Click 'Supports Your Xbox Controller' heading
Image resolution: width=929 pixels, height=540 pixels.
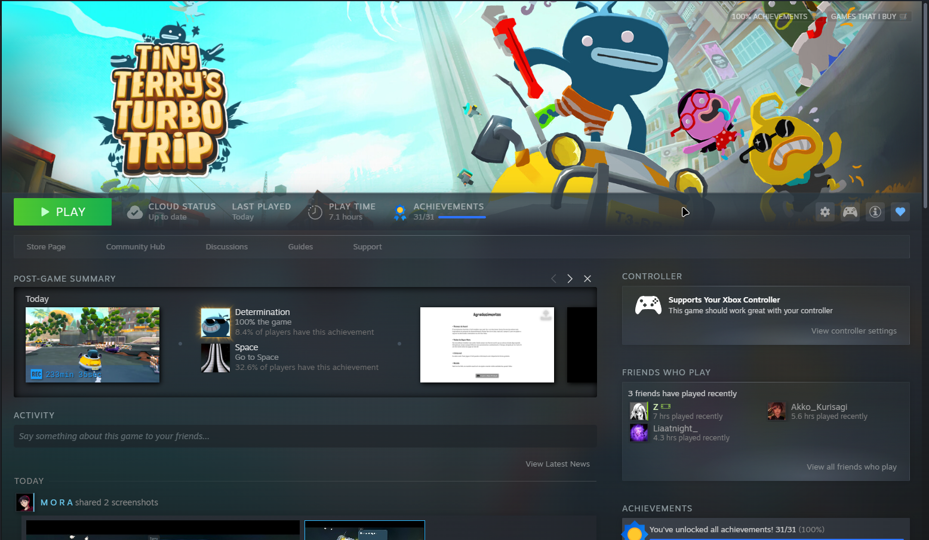[x=724, y=300]
